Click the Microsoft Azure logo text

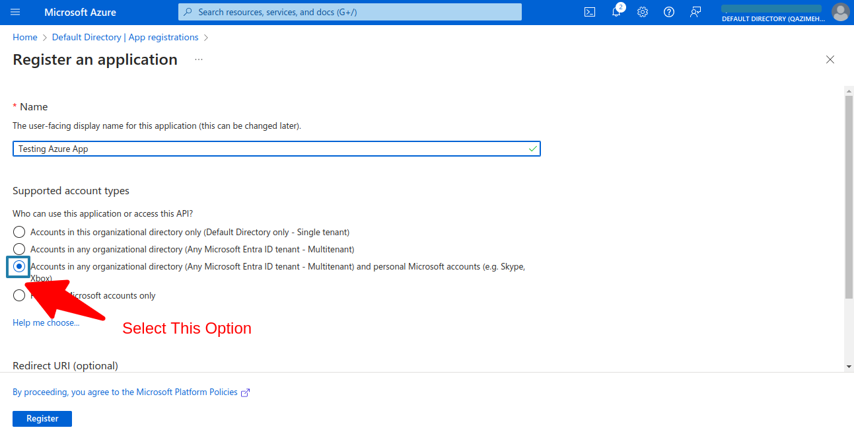(81, 12)
